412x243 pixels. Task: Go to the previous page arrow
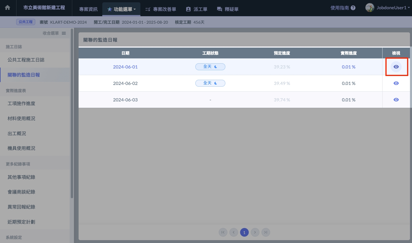233,232
